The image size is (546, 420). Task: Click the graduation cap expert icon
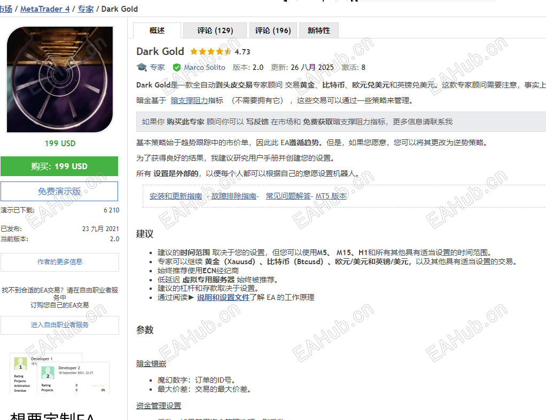point(142,67)
